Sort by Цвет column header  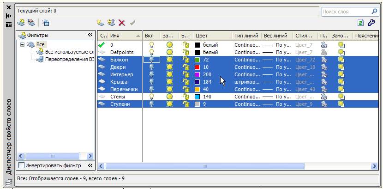coord(212,36)
